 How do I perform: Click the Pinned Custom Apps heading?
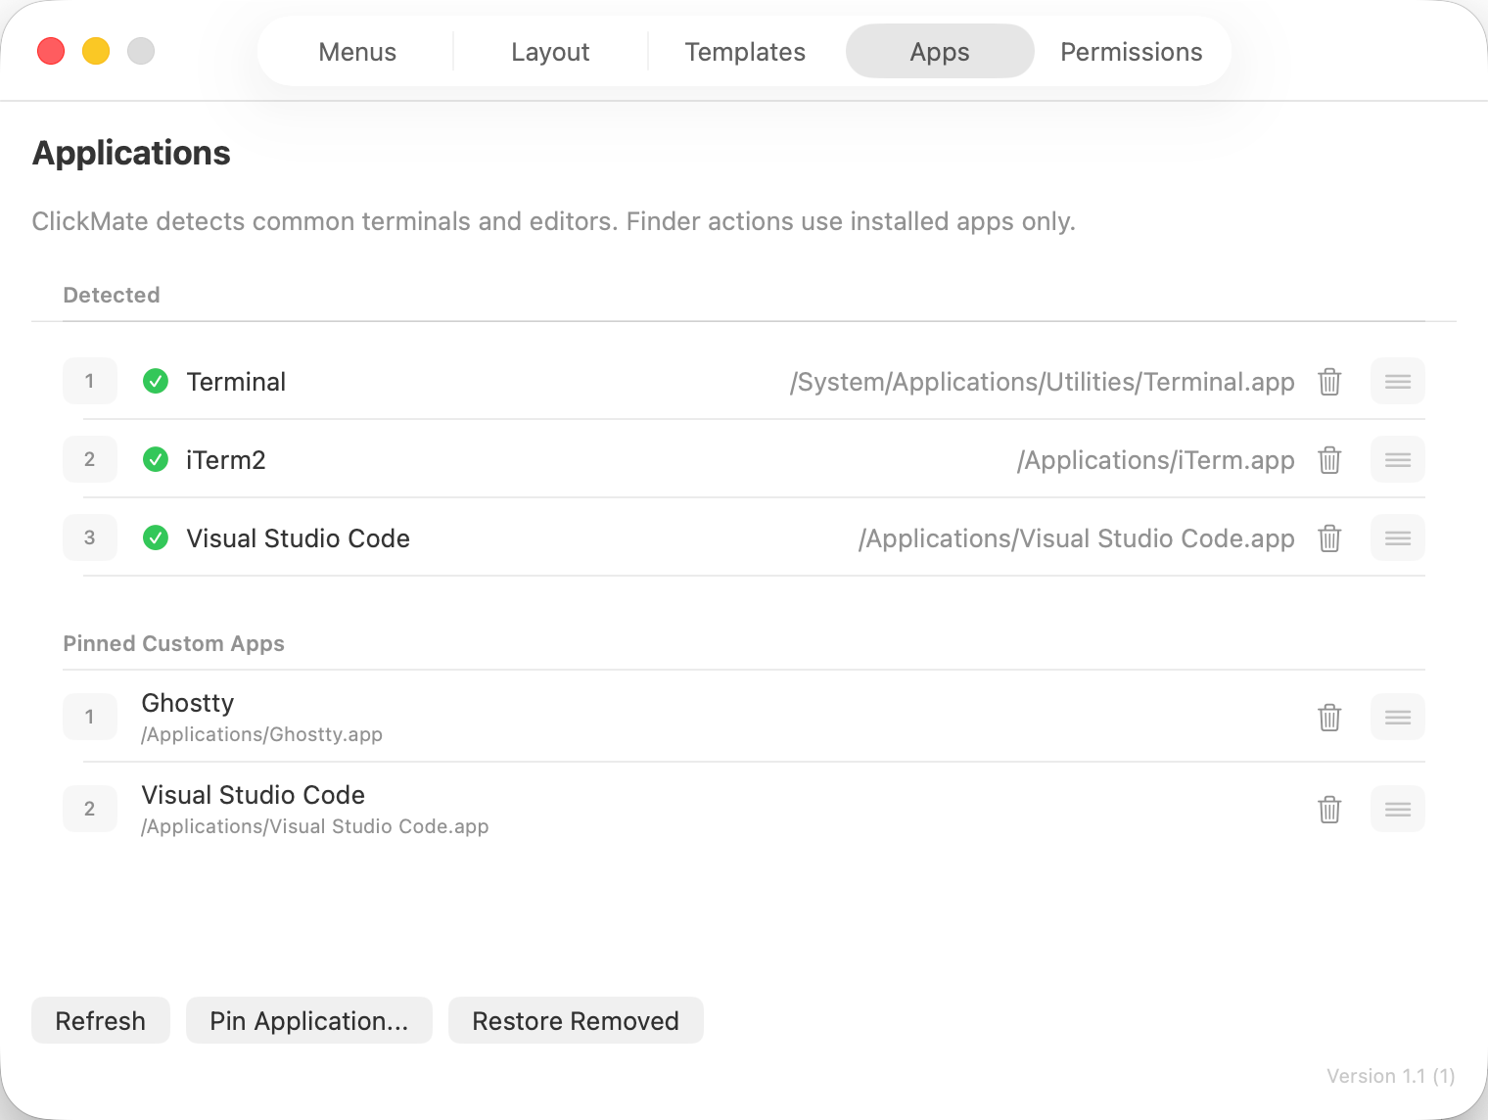click(x=173, y=643)
